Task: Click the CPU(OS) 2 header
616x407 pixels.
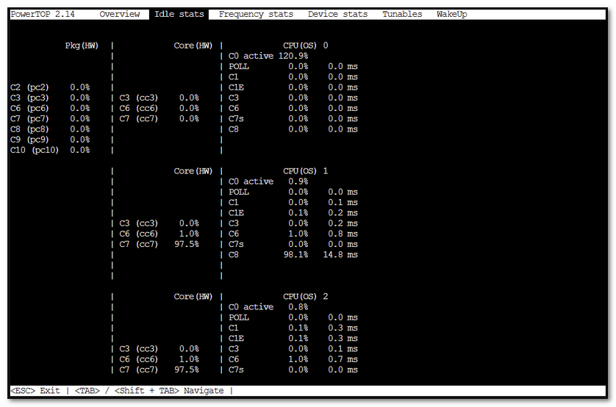Action: 305,297
